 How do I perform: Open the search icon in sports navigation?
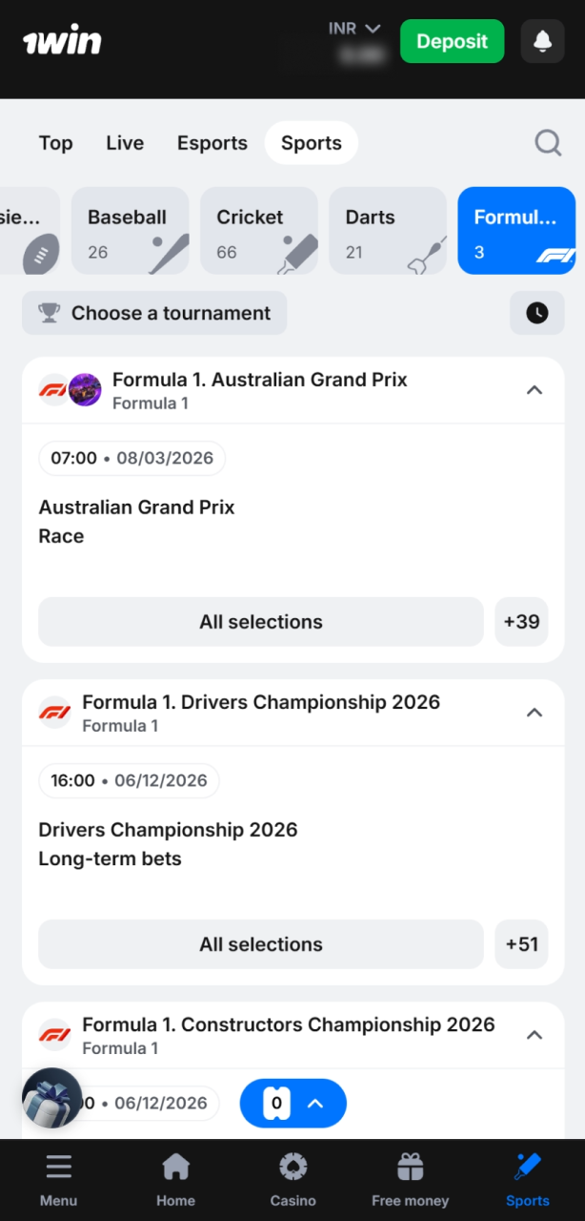548,142
